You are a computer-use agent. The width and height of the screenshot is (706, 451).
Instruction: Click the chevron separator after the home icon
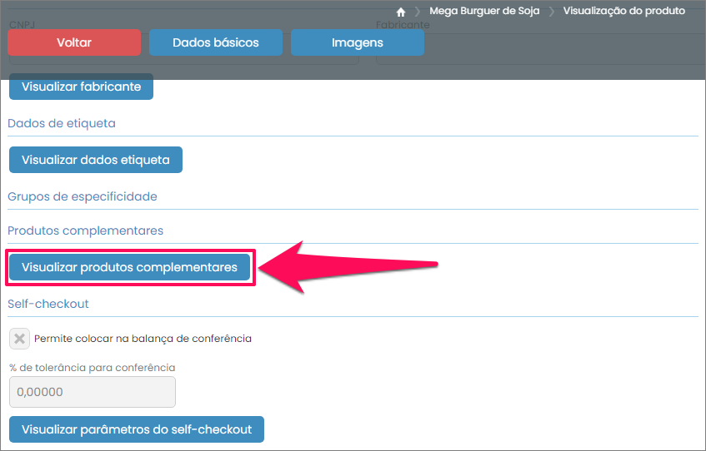417,12
